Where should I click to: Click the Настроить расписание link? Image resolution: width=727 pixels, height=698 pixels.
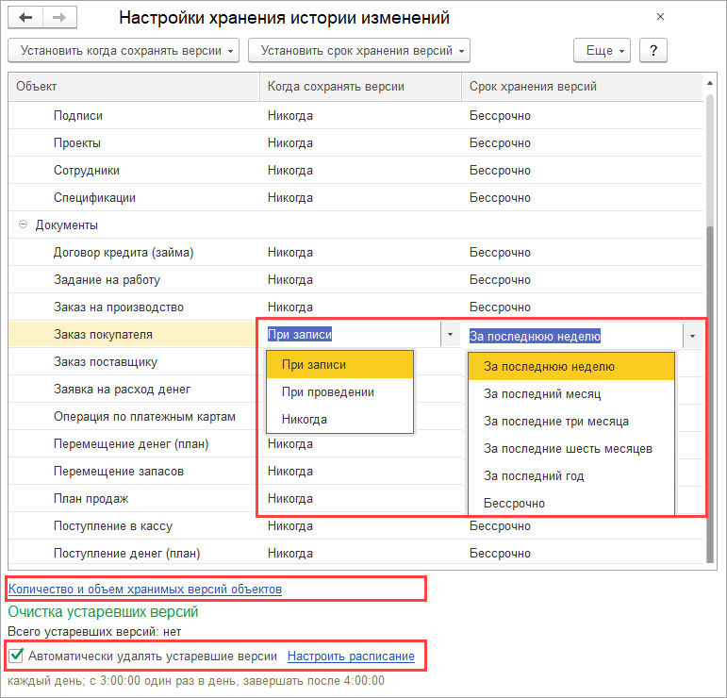[x=351, y=656]
